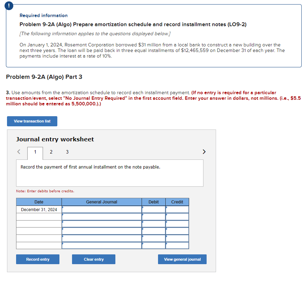The image size is (308, 283).
Task: Open the third General Journal account dropdown
Action: coord(101,224)
